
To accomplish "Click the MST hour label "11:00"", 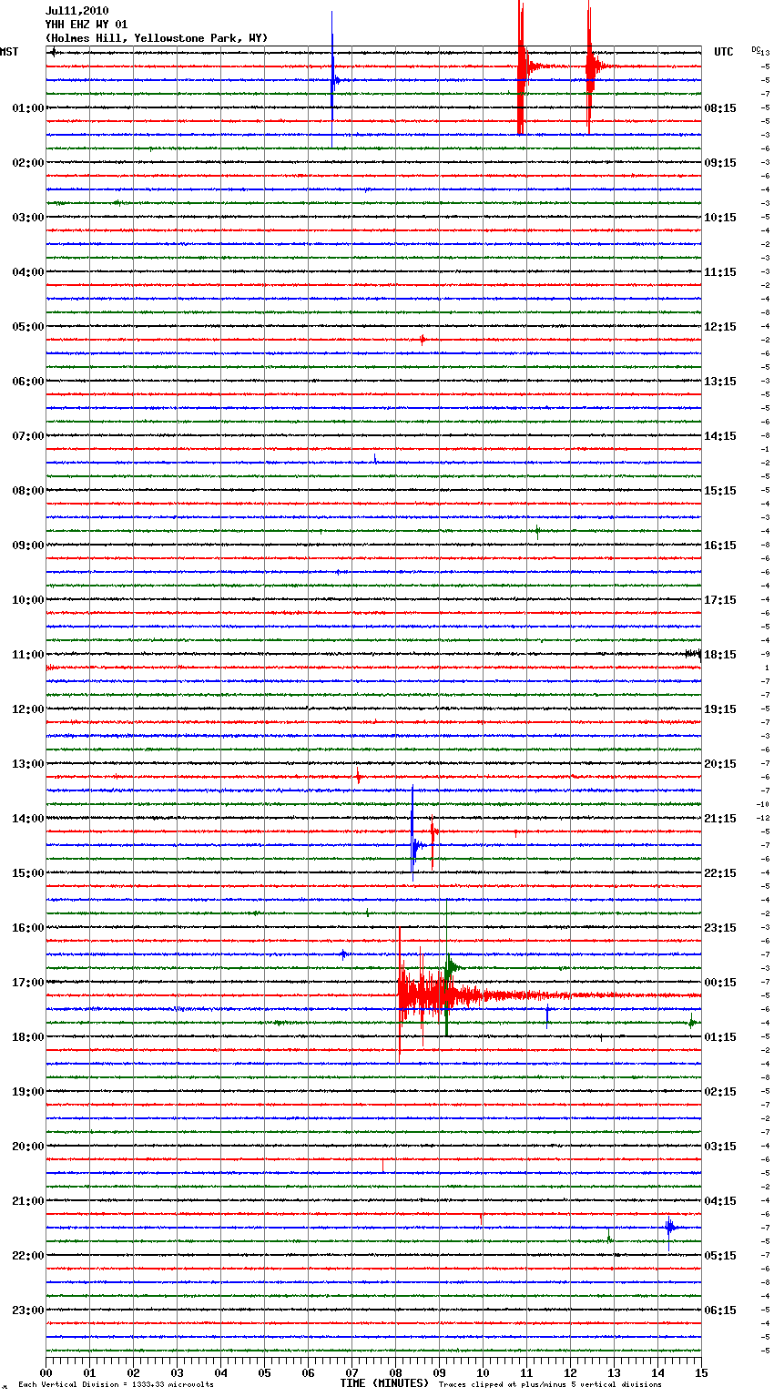I will (28, 654).
